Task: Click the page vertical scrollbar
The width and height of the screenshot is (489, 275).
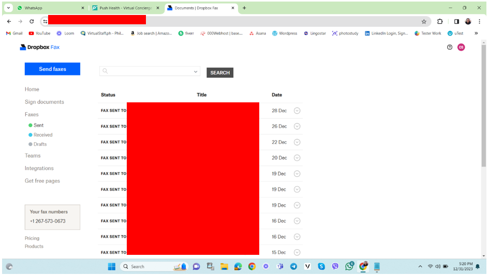Action: [x=483, y=106]
